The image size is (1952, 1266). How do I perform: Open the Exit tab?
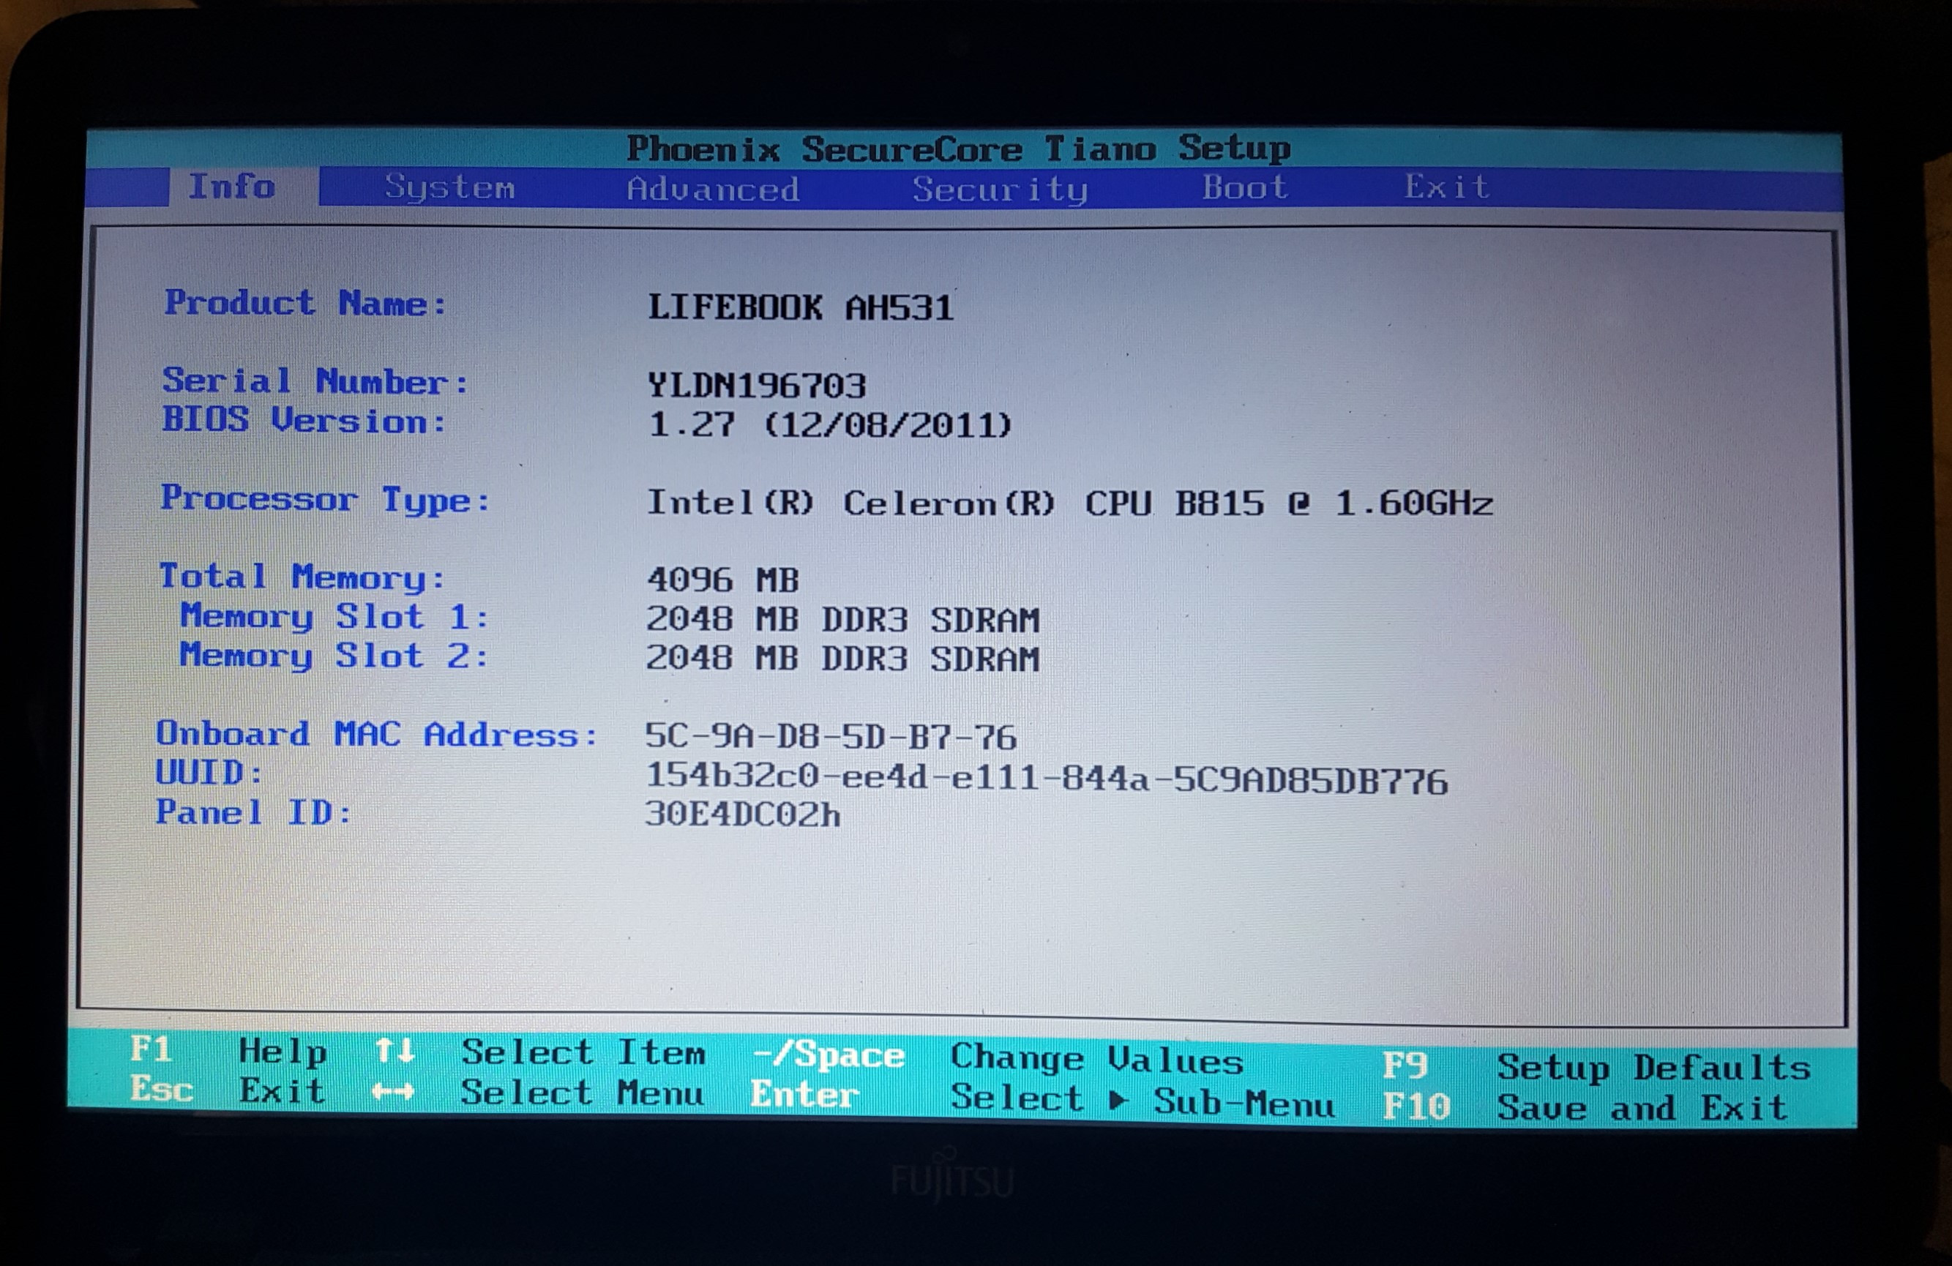1445,188
